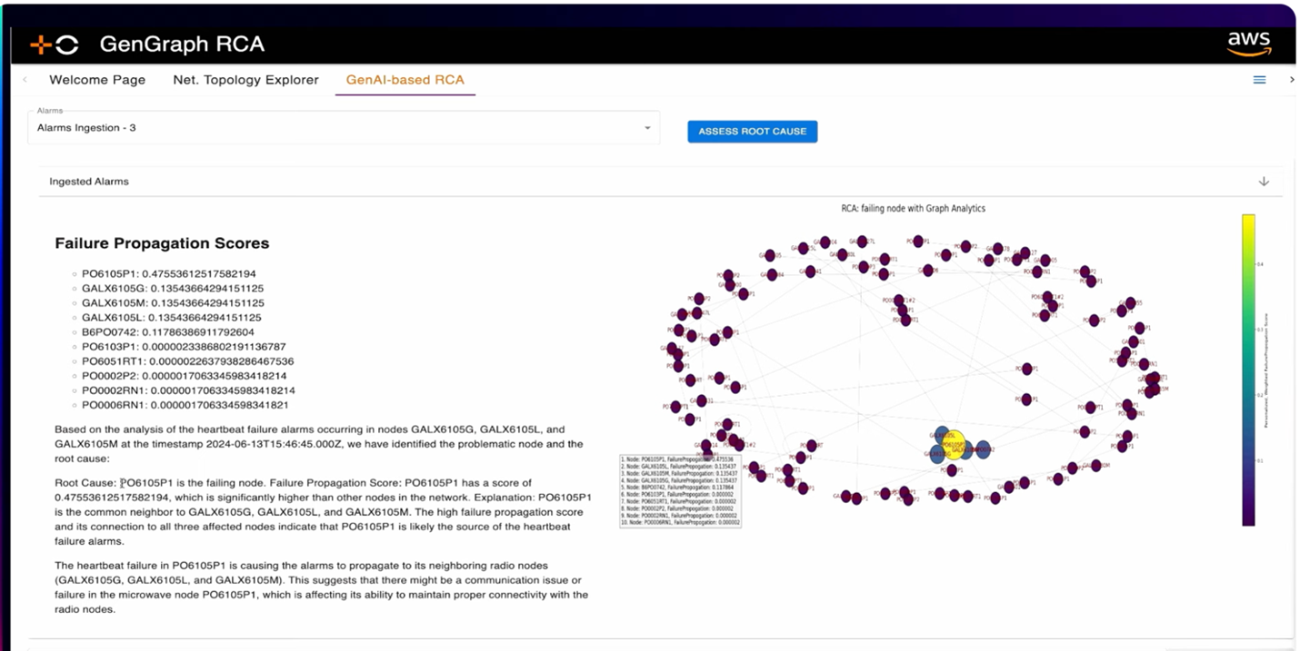Open the Alarms Ingestion - 3 dropdown
Image resolution: width=1300 pixels, height=651 pixels.
point(345,127)
